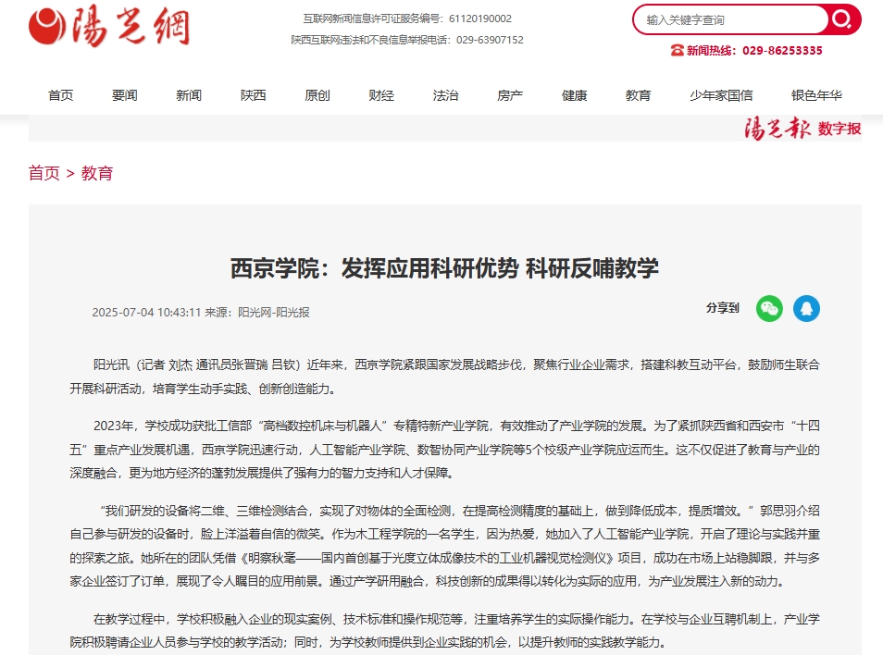Open 少年家国信 navigation item
The image size is (883, 655).
pos(721,95)
